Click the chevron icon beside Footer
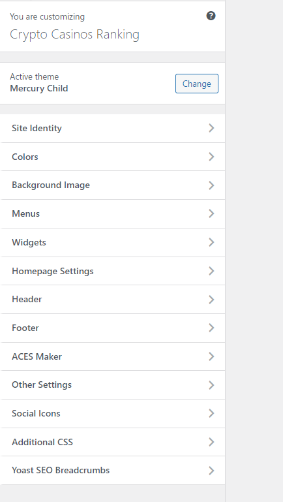 click(x=211, y=328)
